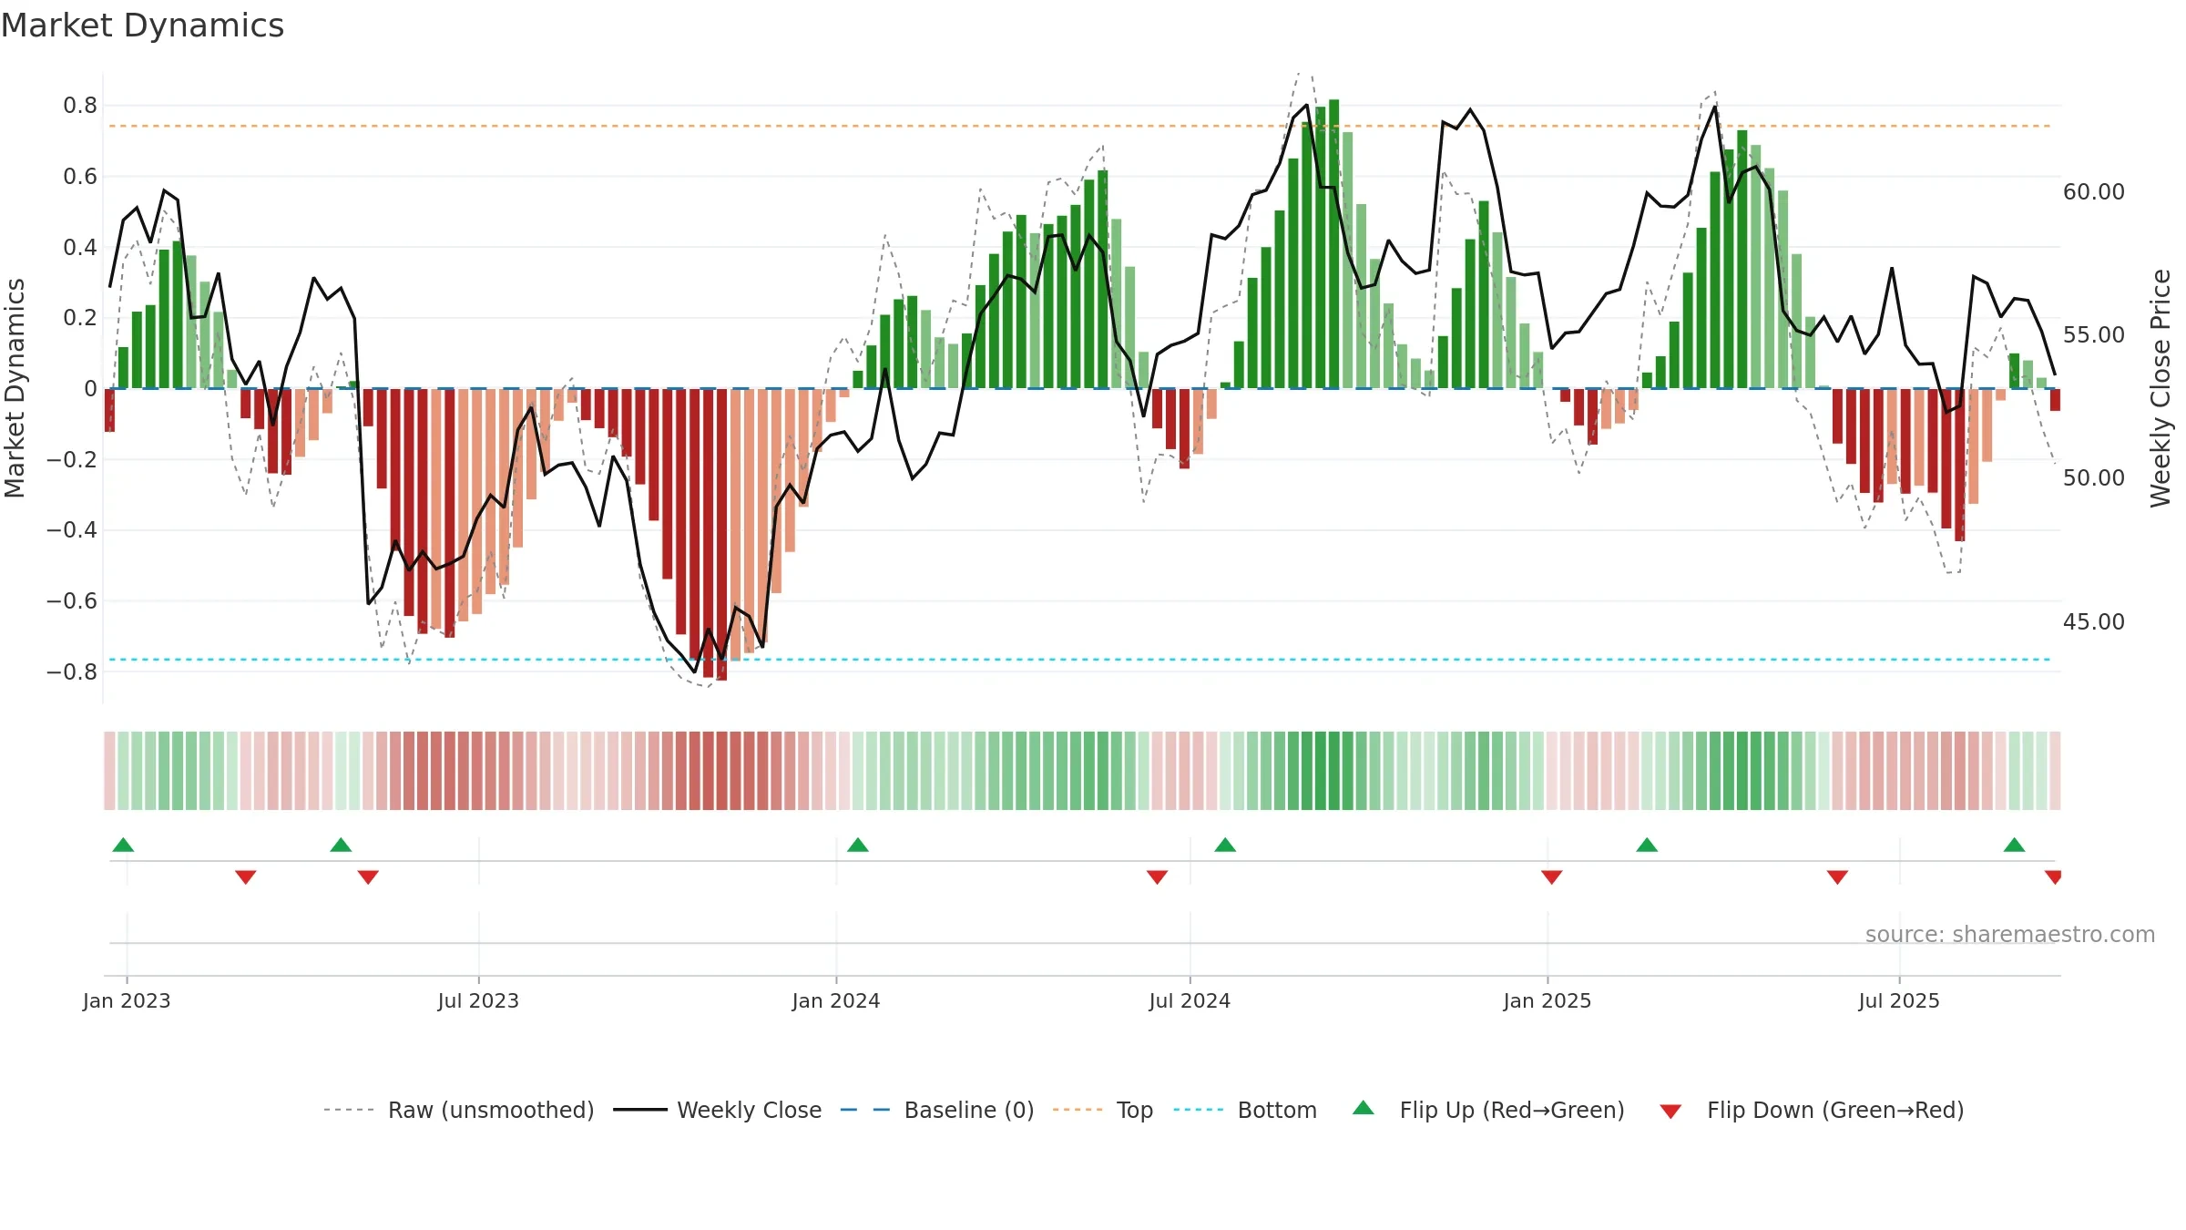Click the 0.4 left axis tick label

pos(80,248)
